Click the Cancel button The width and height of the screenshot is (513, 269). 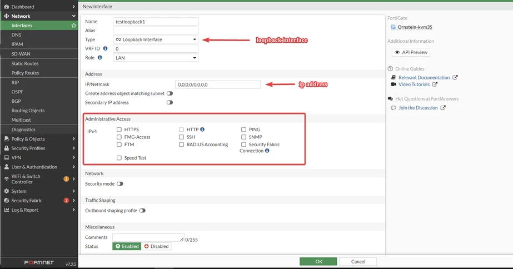coord(358,261)
